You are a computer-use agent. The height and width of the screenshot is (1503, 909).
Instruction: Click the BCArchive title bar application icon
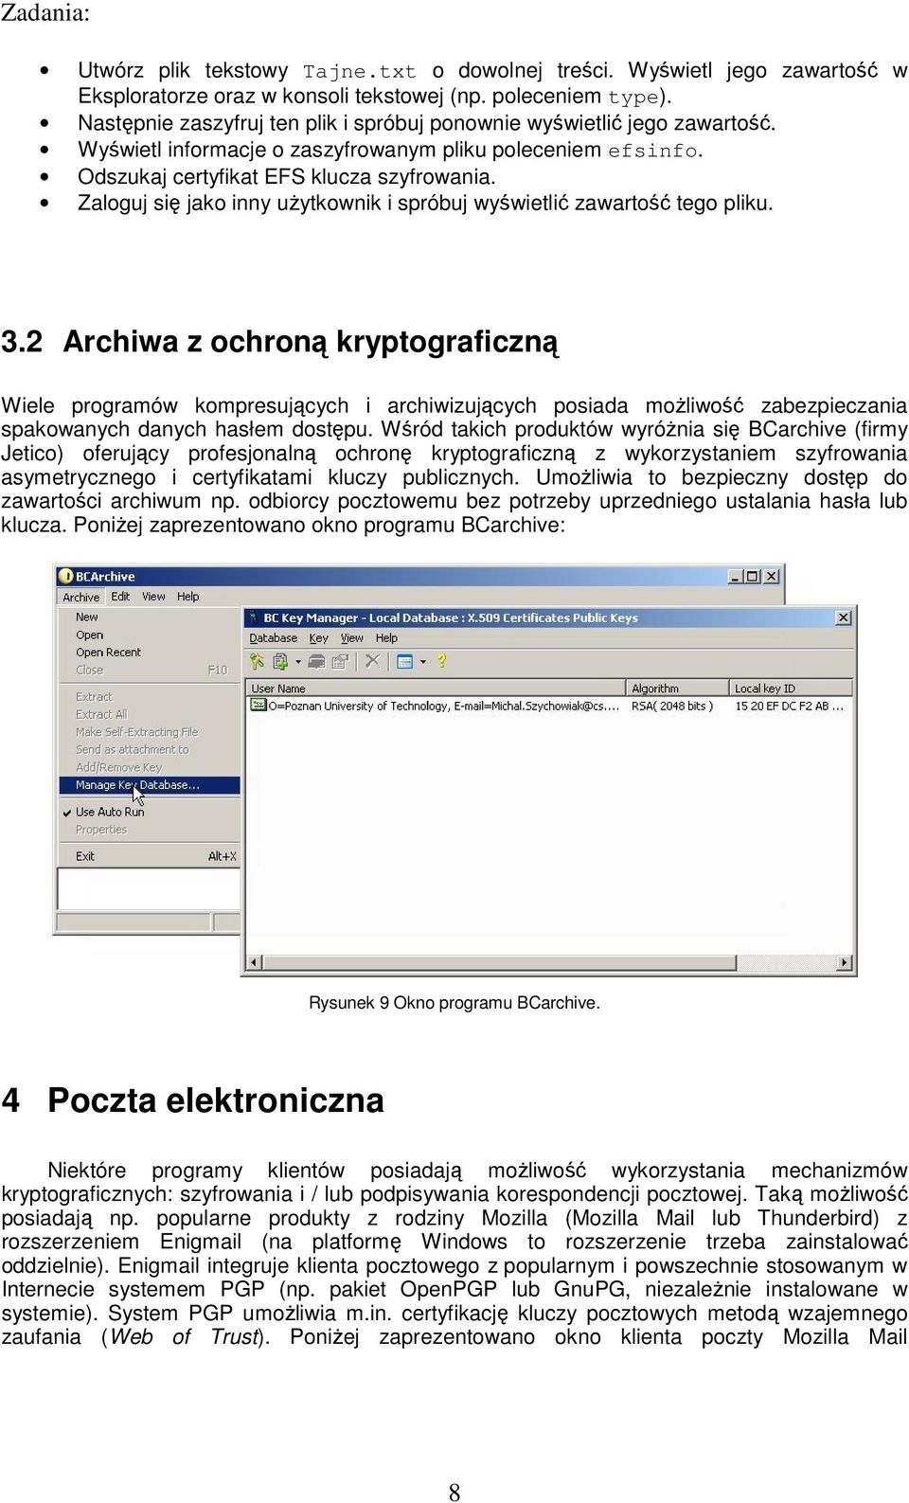[x=65, y=576]
